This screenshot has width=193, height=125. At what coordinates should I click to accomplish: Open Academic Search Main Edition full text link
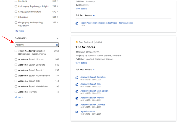(x=94, y=91)
